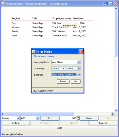The height and width of the screenshot is (137, 119).
Task: Click the horizontal scrollbar left arrow
Action: point(3,114)
